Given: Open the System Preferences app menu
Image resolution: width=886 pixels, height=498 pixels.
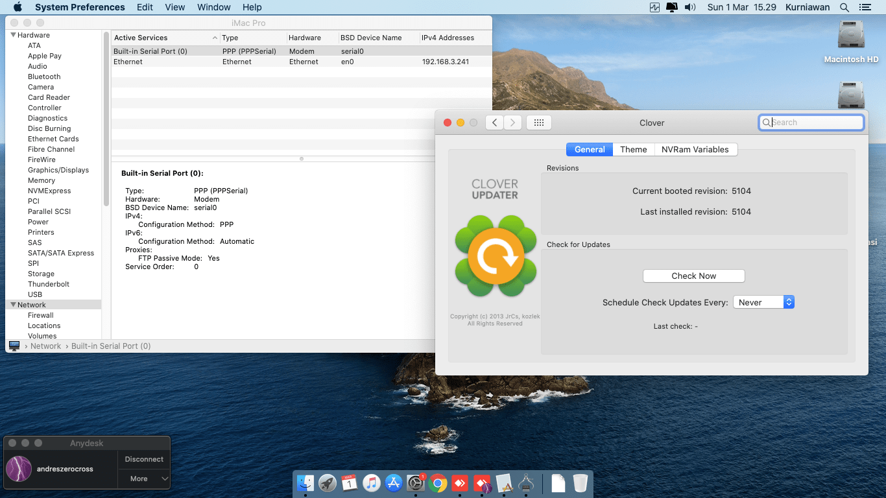Looking at the screenshot, I should 80,7.
